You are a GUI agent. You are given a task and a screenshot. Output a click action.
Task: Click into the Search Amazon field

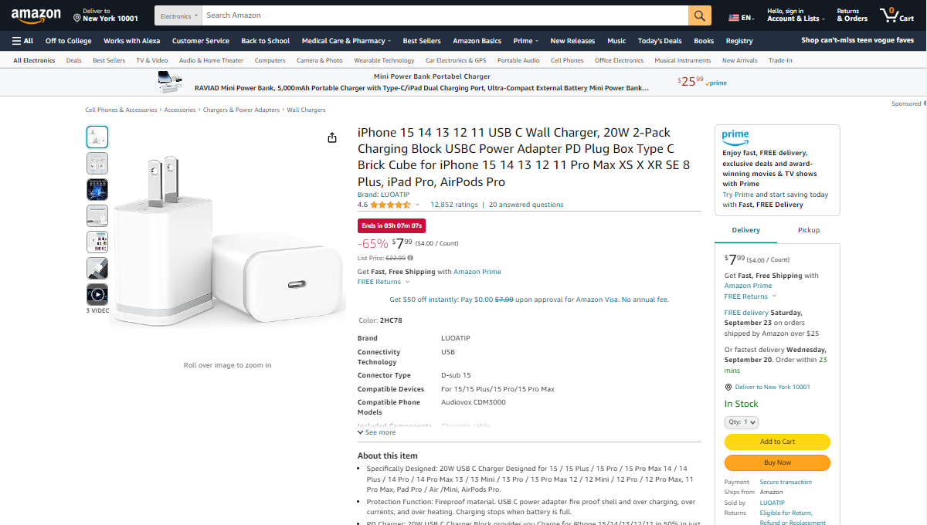tap(445, 15)
